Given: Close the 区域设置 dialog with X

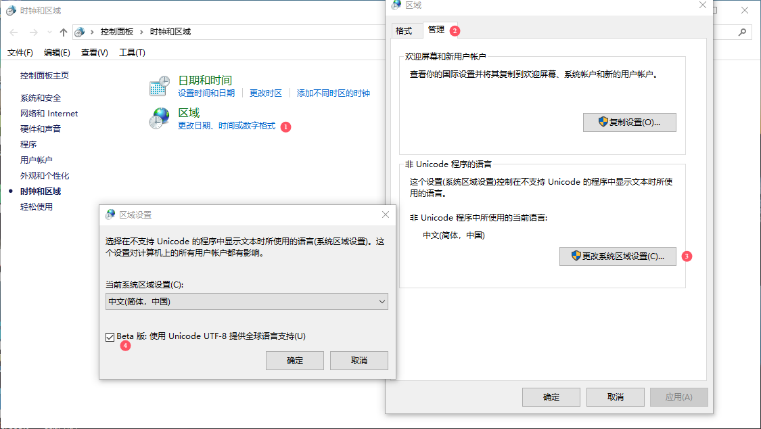Looking at the screenshot, I should 386,214.
